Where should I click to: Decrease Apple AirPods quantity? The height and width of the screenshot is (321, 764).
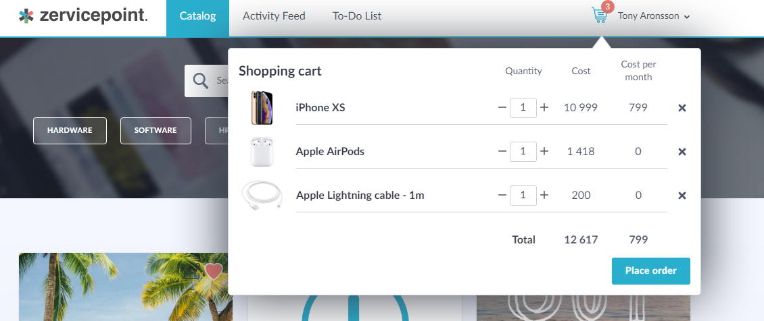(x=502, y=151)
